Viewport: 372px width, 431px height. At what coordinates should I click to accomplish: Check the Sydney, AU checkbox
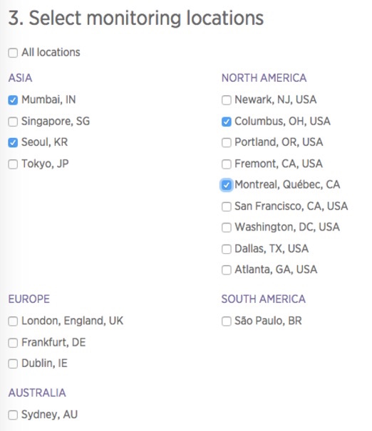13,415
